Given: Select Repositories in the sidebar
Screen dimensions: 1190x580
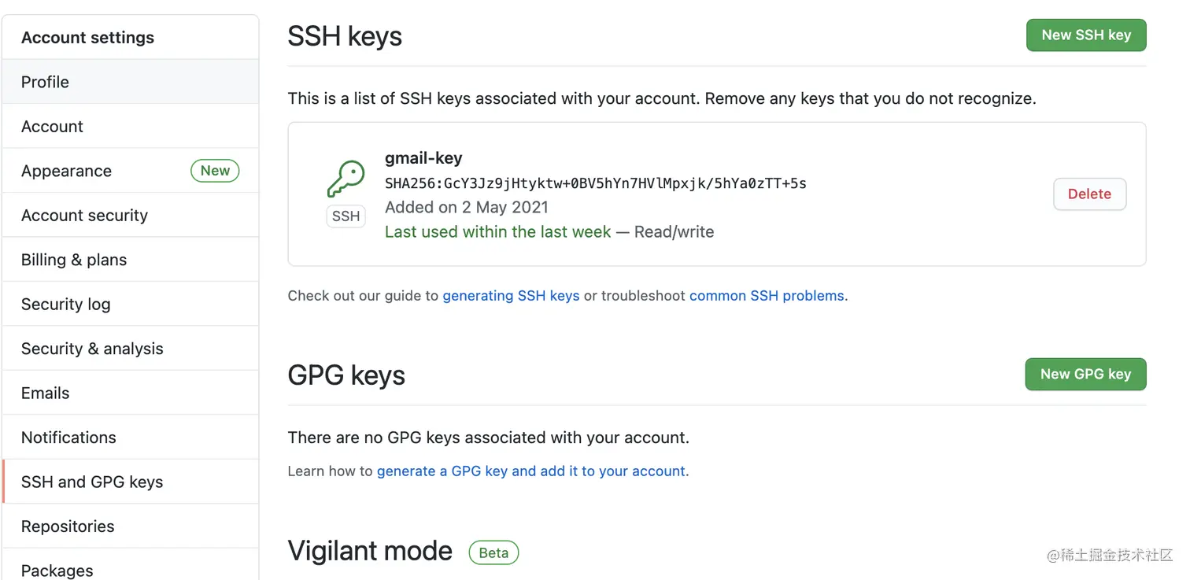Looking at the screenshot, I should click(68, 526).
